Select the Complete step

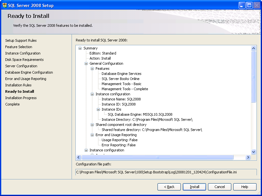[12, 104]
